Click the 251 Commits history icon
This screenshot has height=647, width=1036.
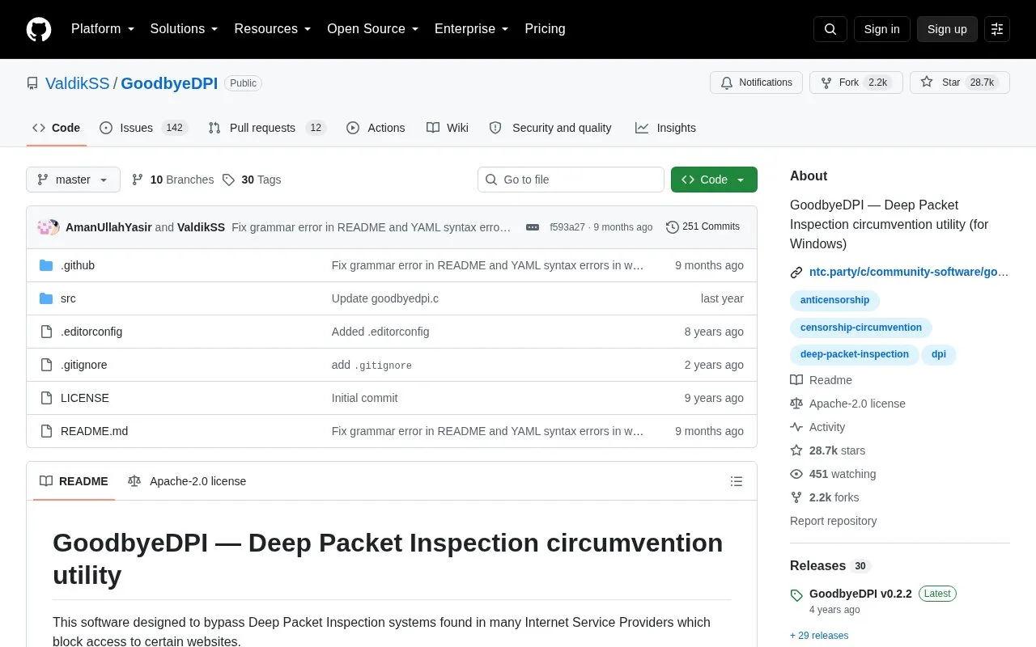pyautogui.click(x=673, y=227)
